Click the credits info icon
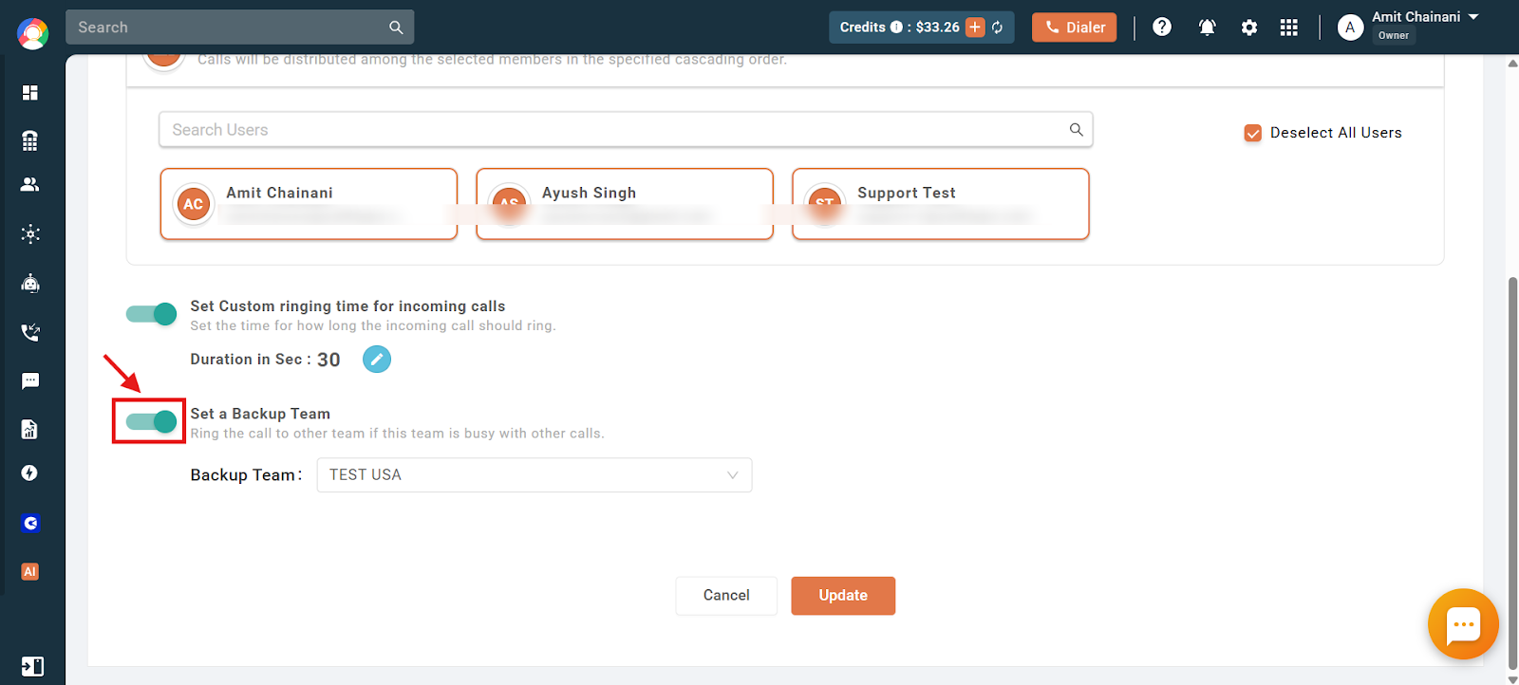 [x=896, y=28]
